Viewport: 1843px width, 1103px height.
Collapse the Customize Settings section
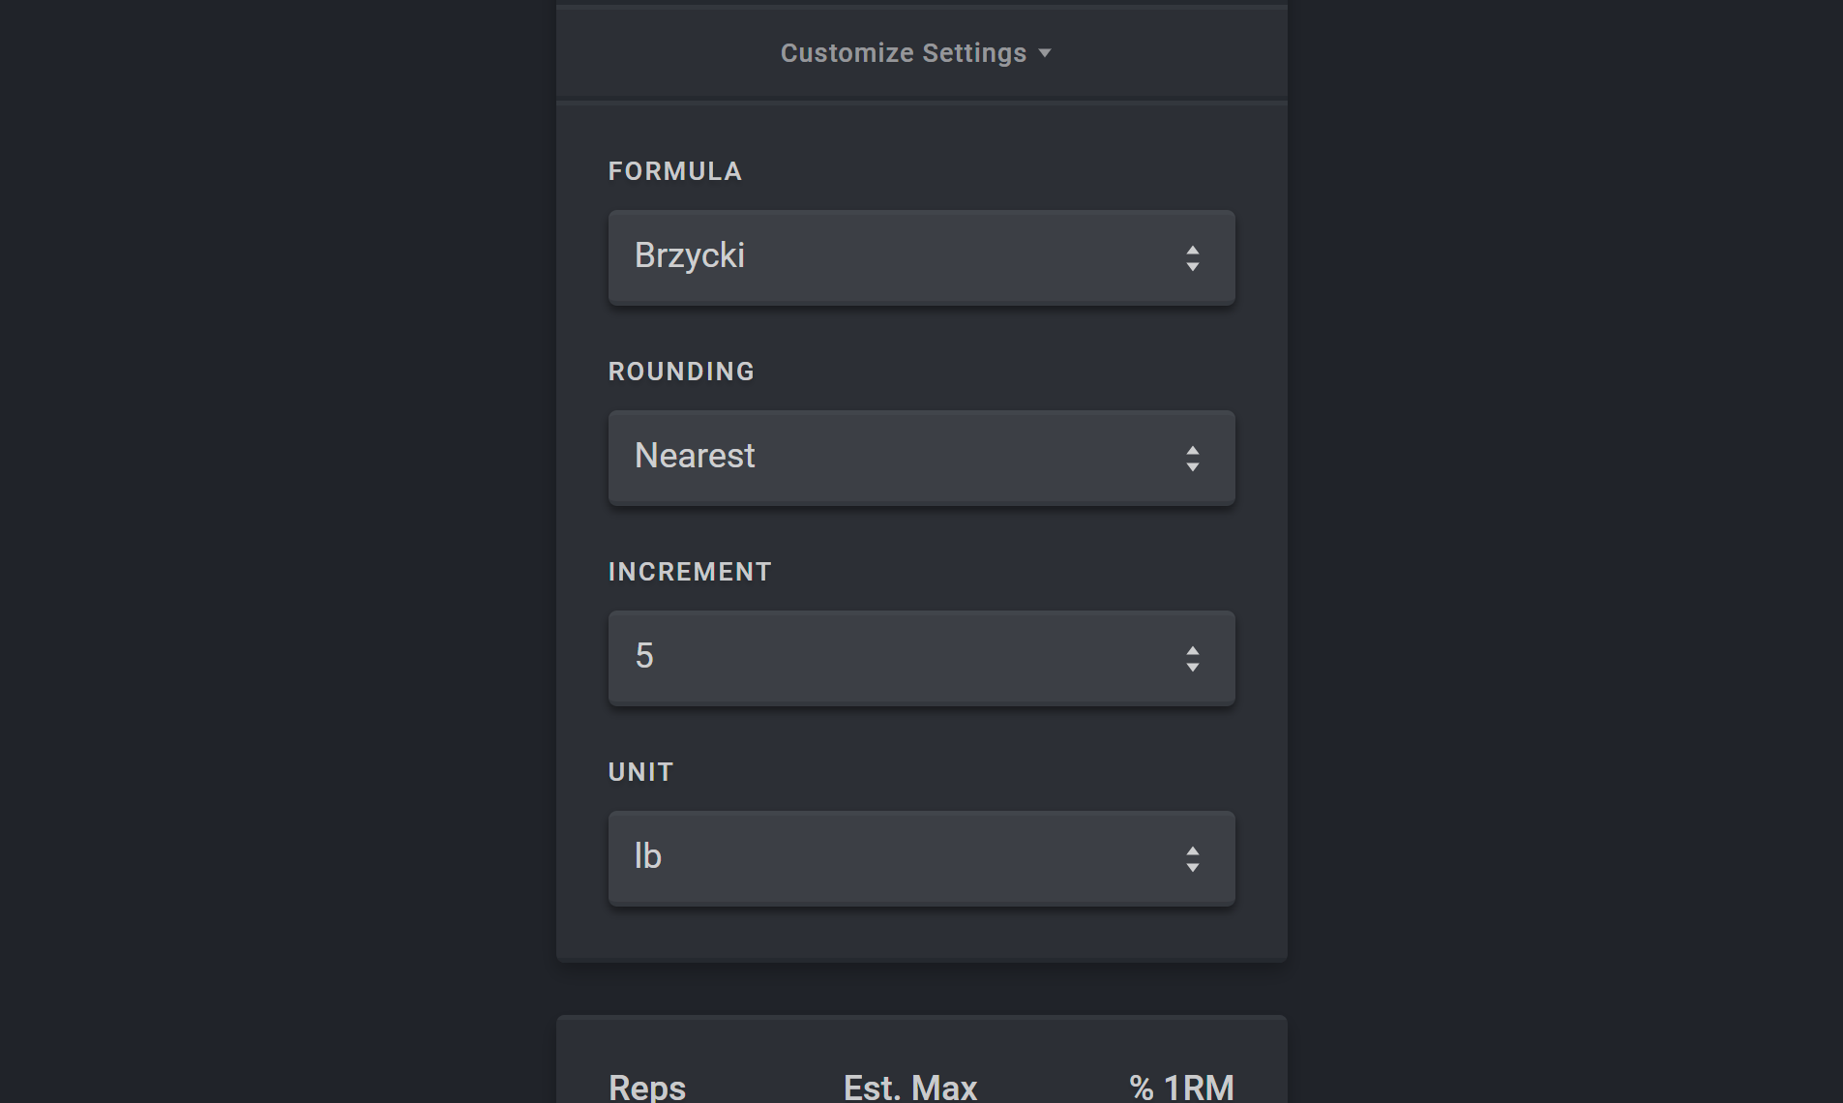click(x=904, y=53)
